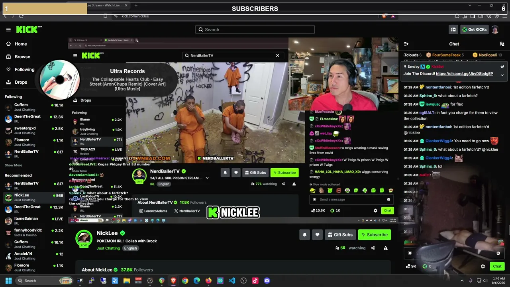
Task: Toggle NickLee channel notifications bell
Action: 304,235
